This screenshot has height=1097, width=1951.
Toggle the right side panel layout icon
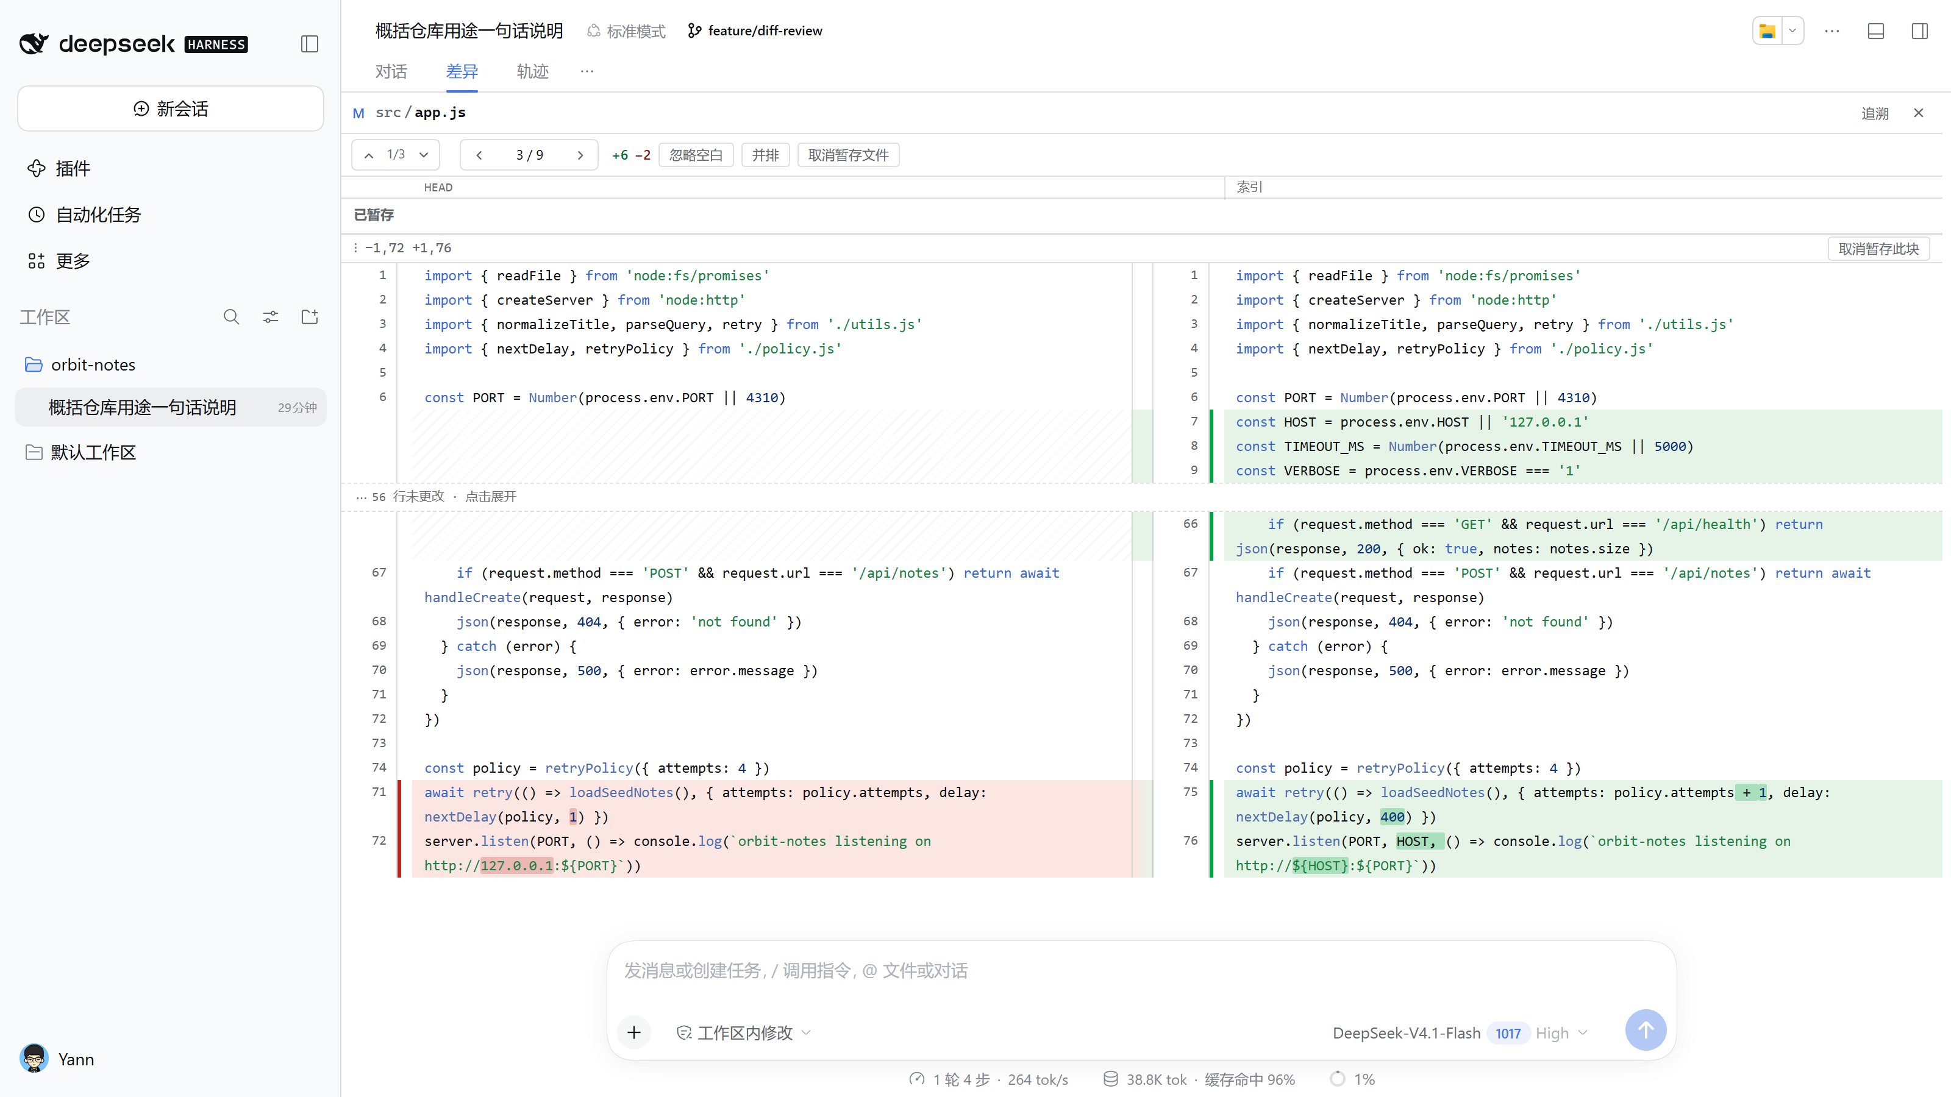1919,31
